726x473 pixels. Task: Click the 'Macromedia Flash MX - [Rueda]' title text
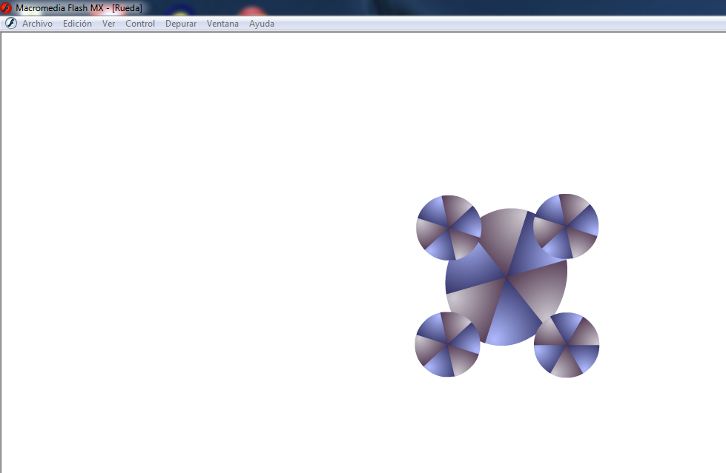79,8
